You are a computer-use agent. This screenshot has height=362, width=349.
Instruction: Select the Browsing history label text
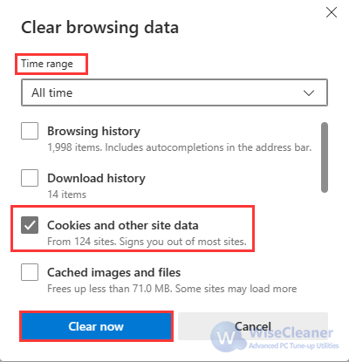[x=93, y=131]
